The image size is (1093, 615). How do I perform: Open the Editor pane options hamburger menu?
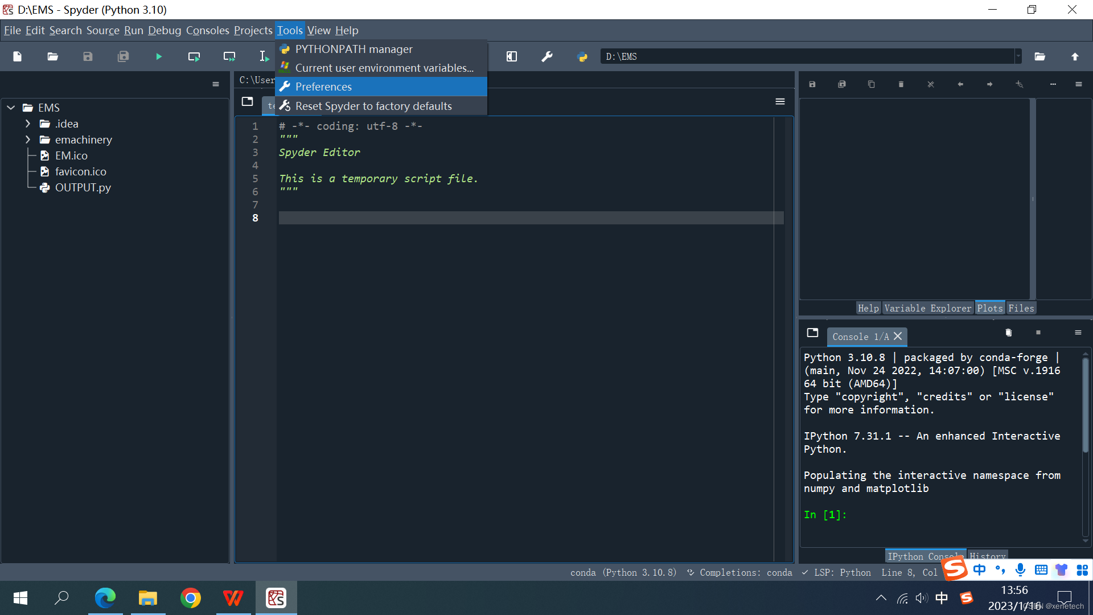(x=780, y=101)
